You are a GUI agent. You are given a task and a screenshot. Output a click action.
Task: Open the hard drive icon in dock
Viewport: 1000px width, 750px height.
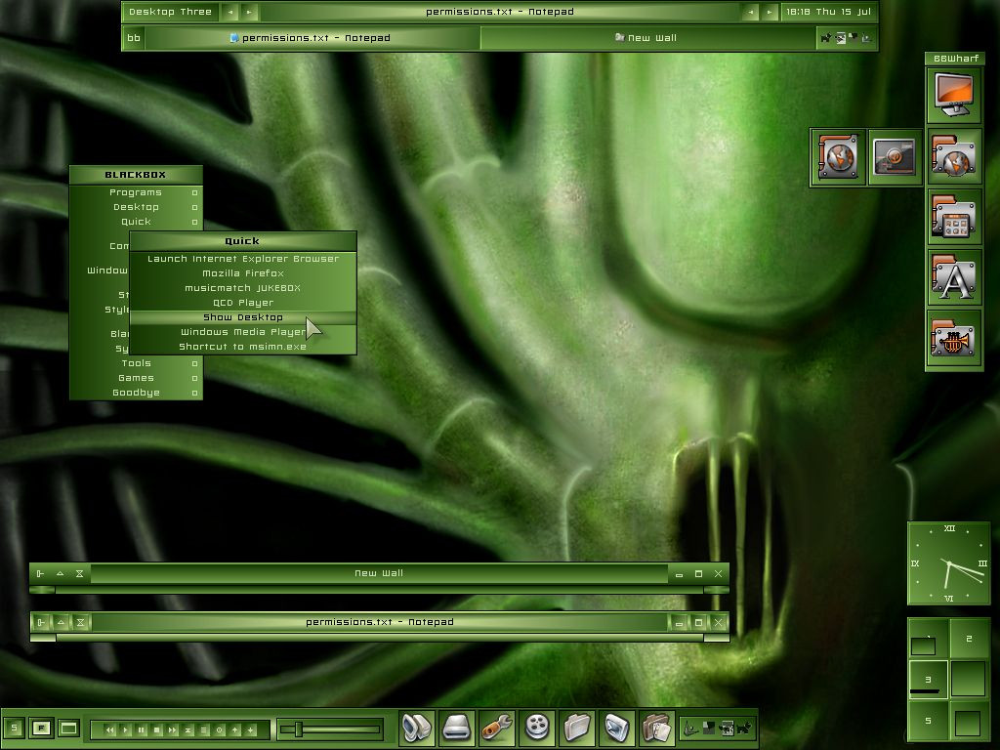point(457,728)
